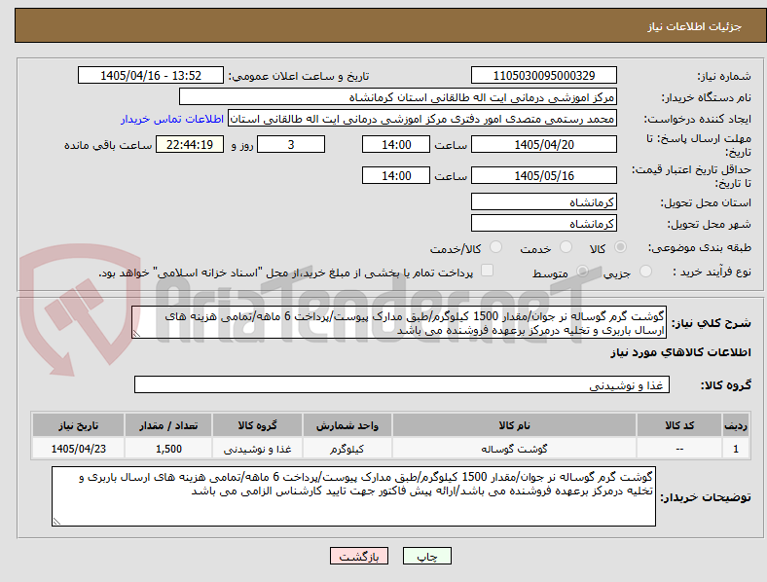Image resolution: width=767 pixels, height=582 pixels.
Task: Click the توضیحات خریدار text area
Action: 353,496
